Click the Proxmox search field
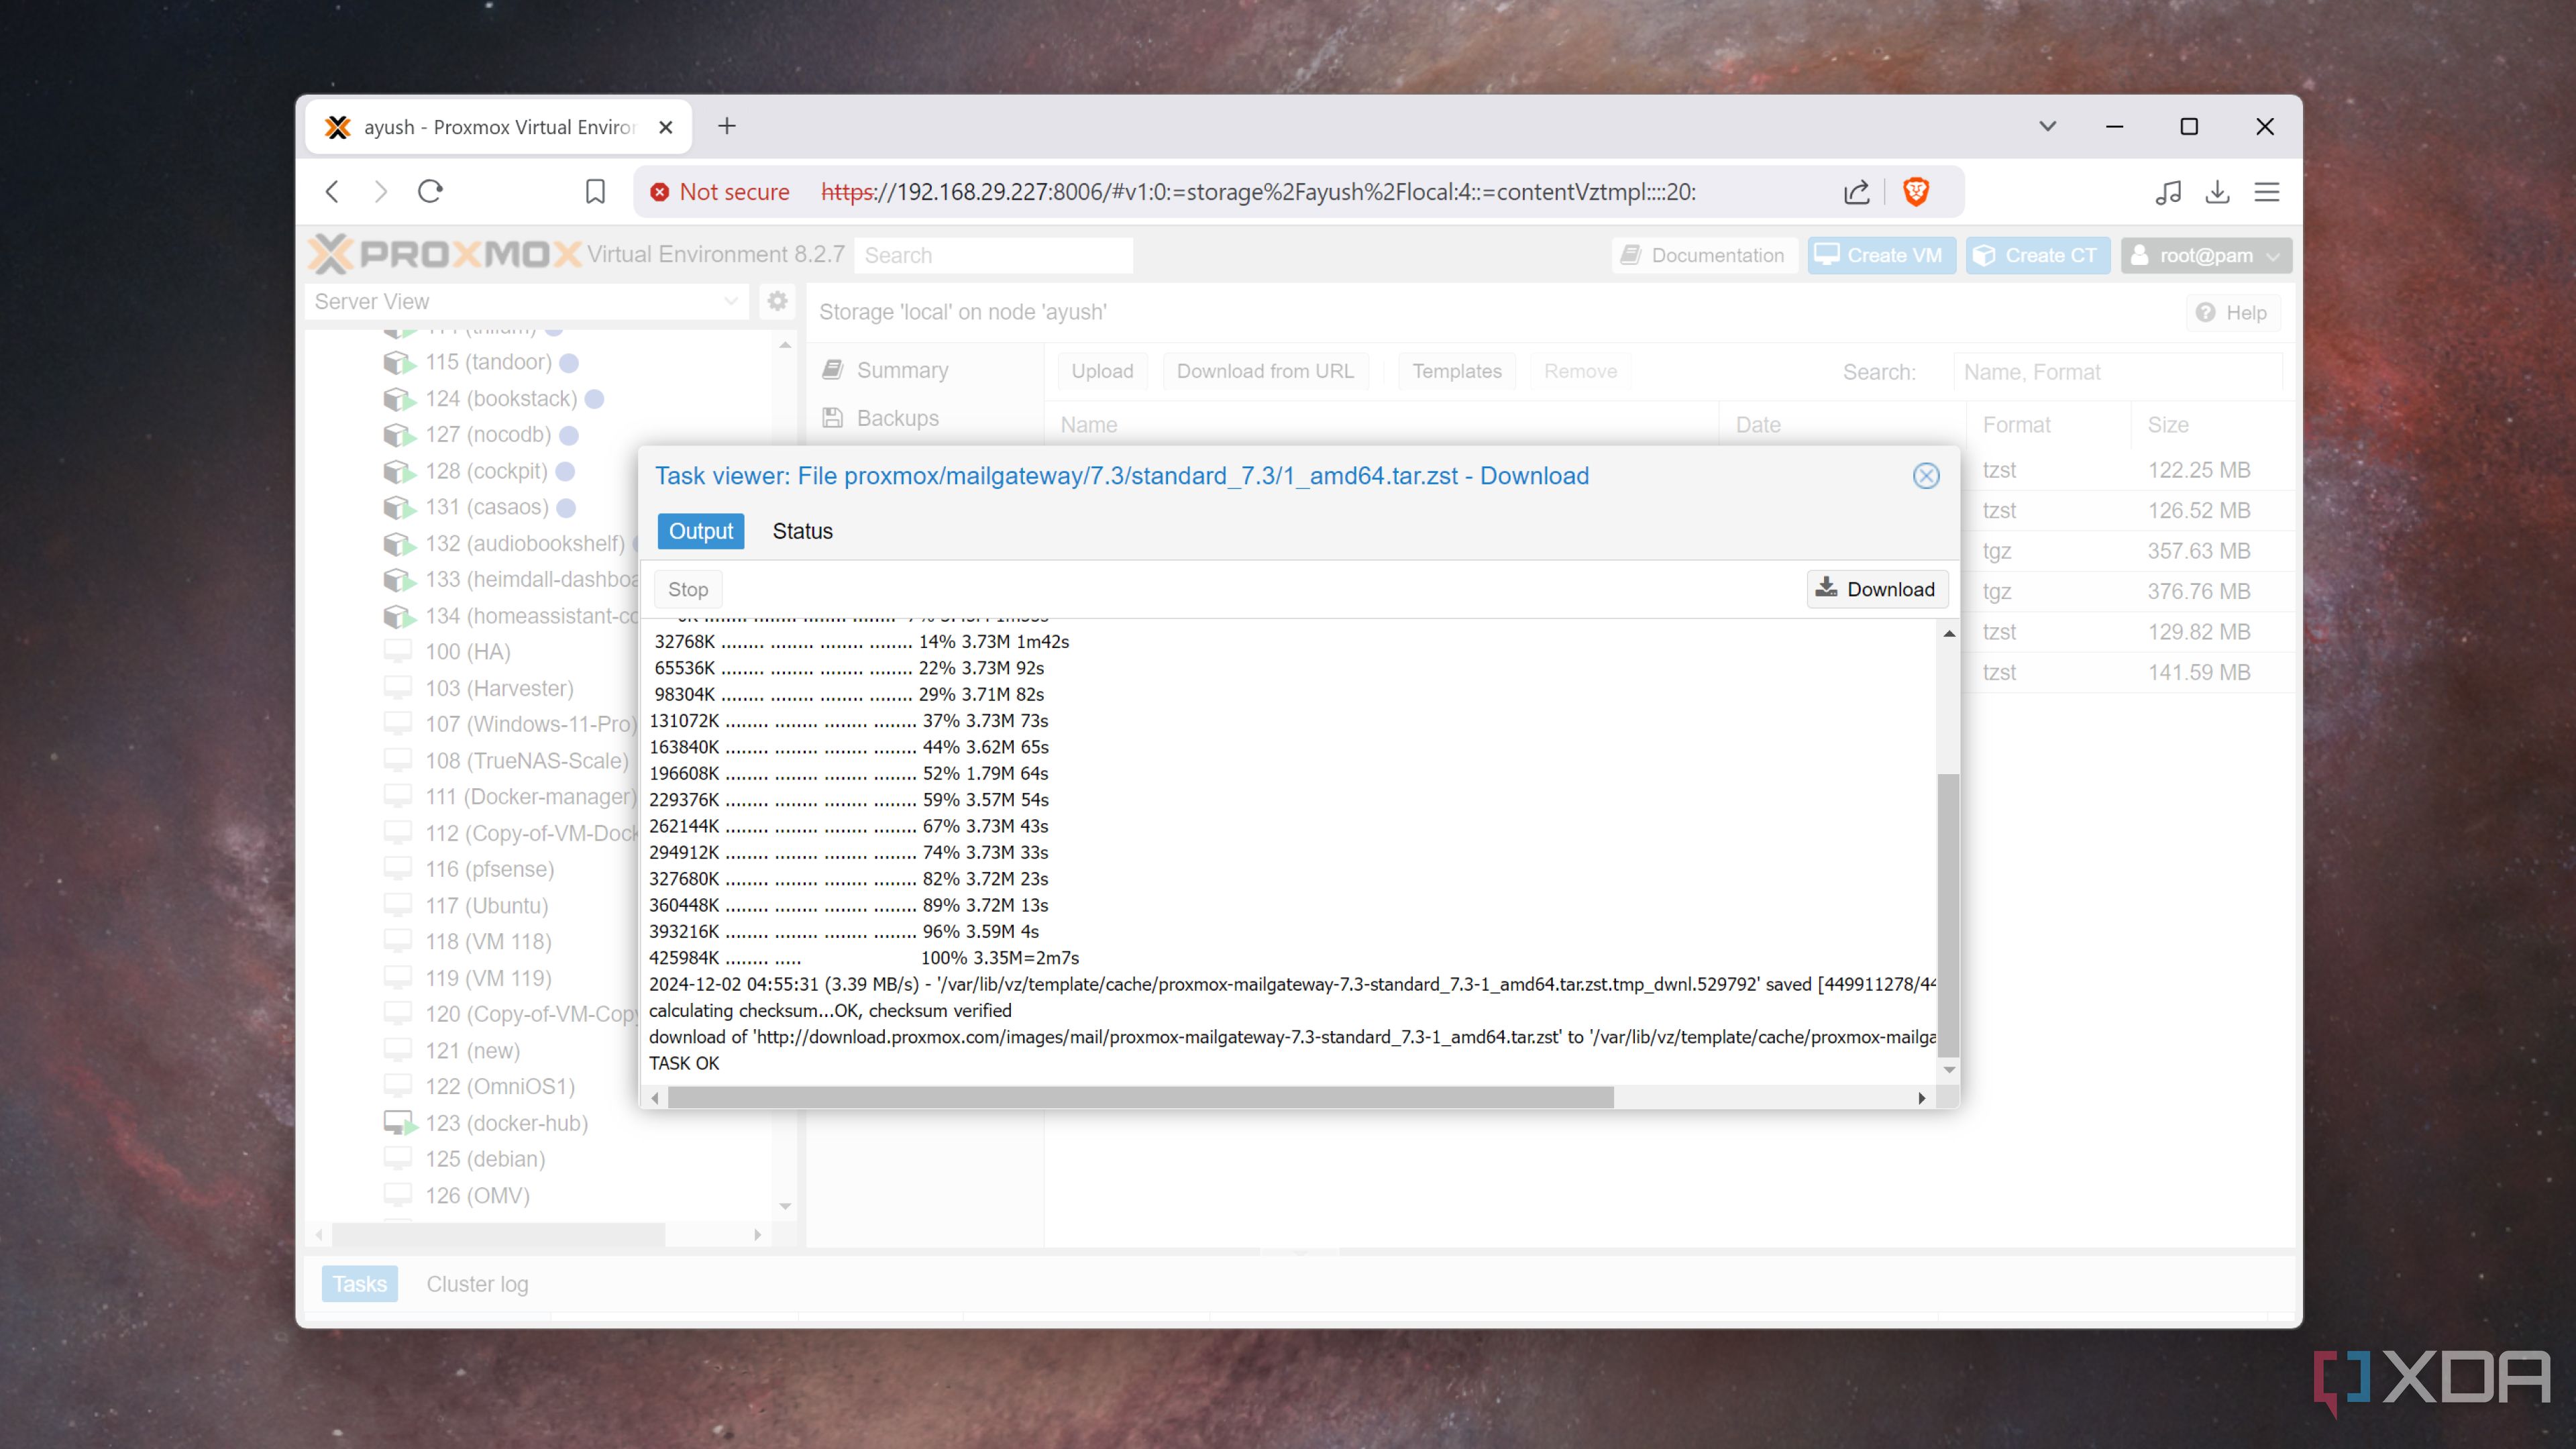This screenshot has width=2576, height=1449. 993,255
